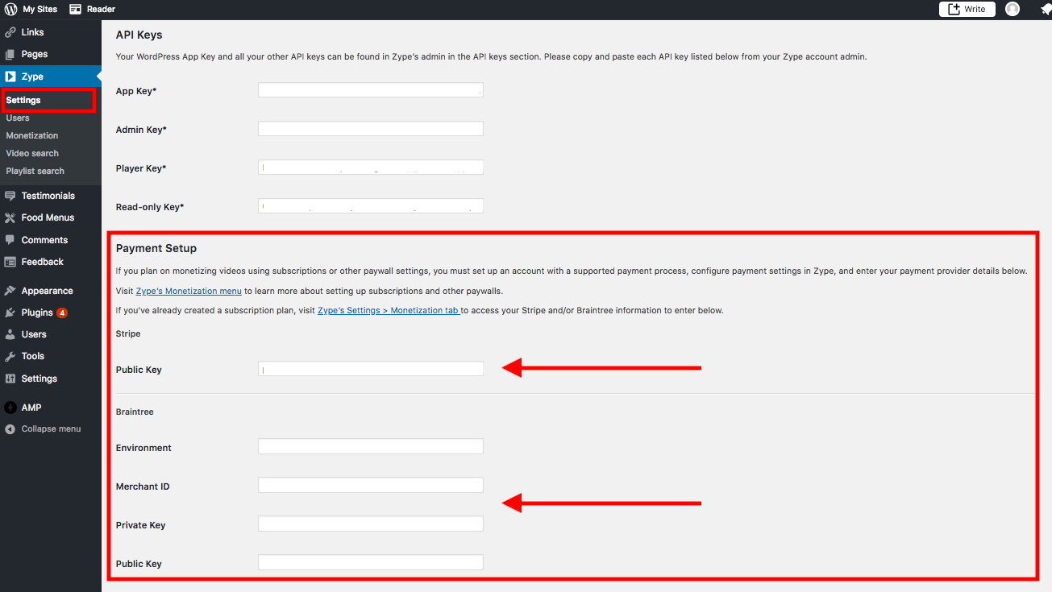This screenshot has width=1052, height=592.
Task: Open Zype Users submenu item
Action: [x=18, y=118]
